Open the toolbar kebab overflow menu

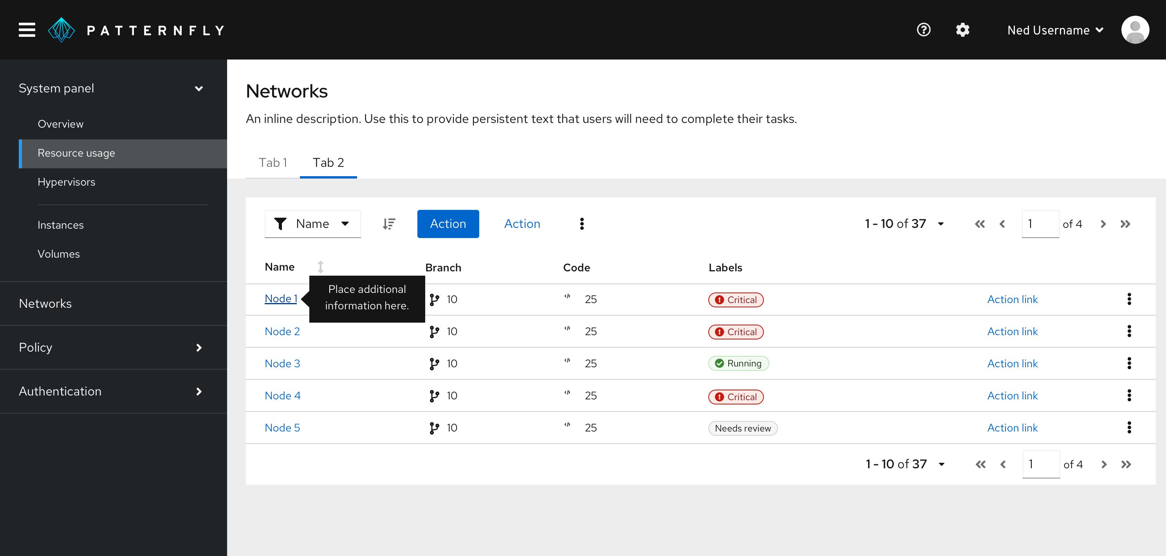582,224
